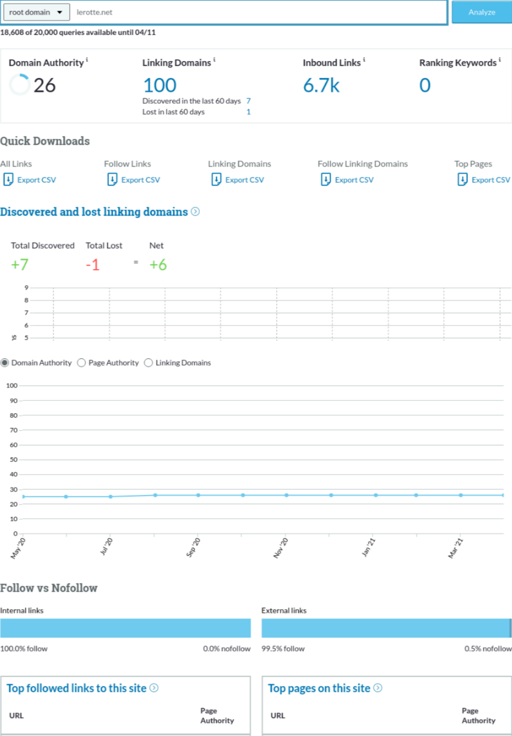Click the External links follow bar
The width and height of the screenshot is (512, 736).
386,628
